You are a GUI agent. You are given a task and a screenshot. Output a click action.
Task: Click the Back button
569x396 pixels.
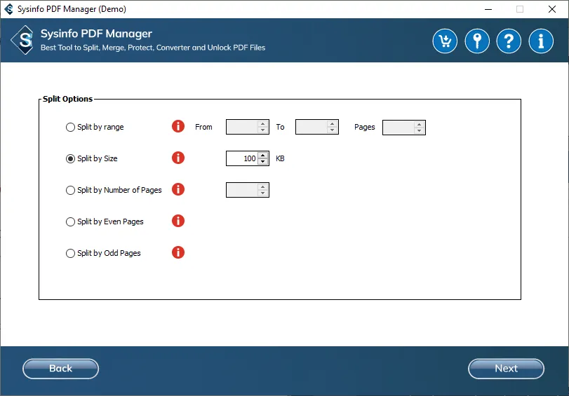(x=60, y=369)
